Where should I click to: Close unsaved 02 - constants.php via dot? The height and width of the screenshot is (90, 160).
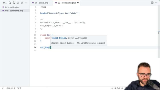click(x=78, y=3)
